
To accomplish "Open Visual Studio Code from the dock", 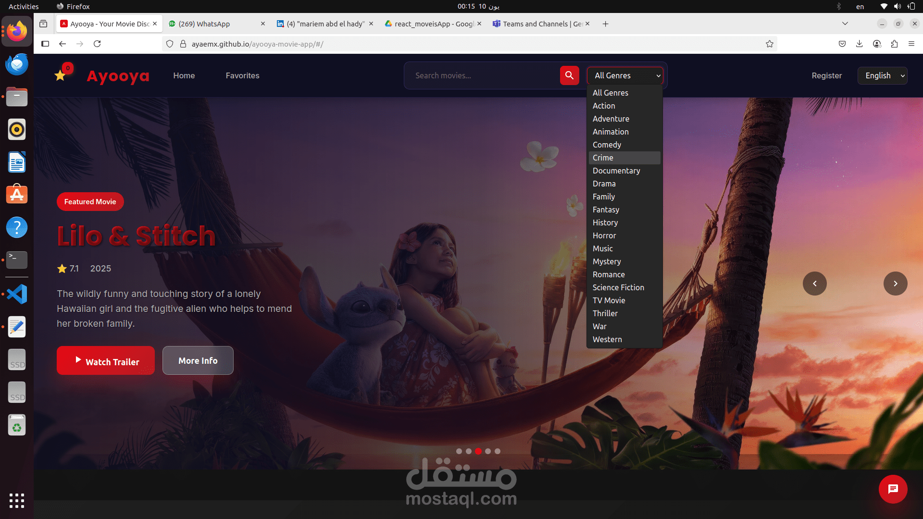I will click(17, 294).
